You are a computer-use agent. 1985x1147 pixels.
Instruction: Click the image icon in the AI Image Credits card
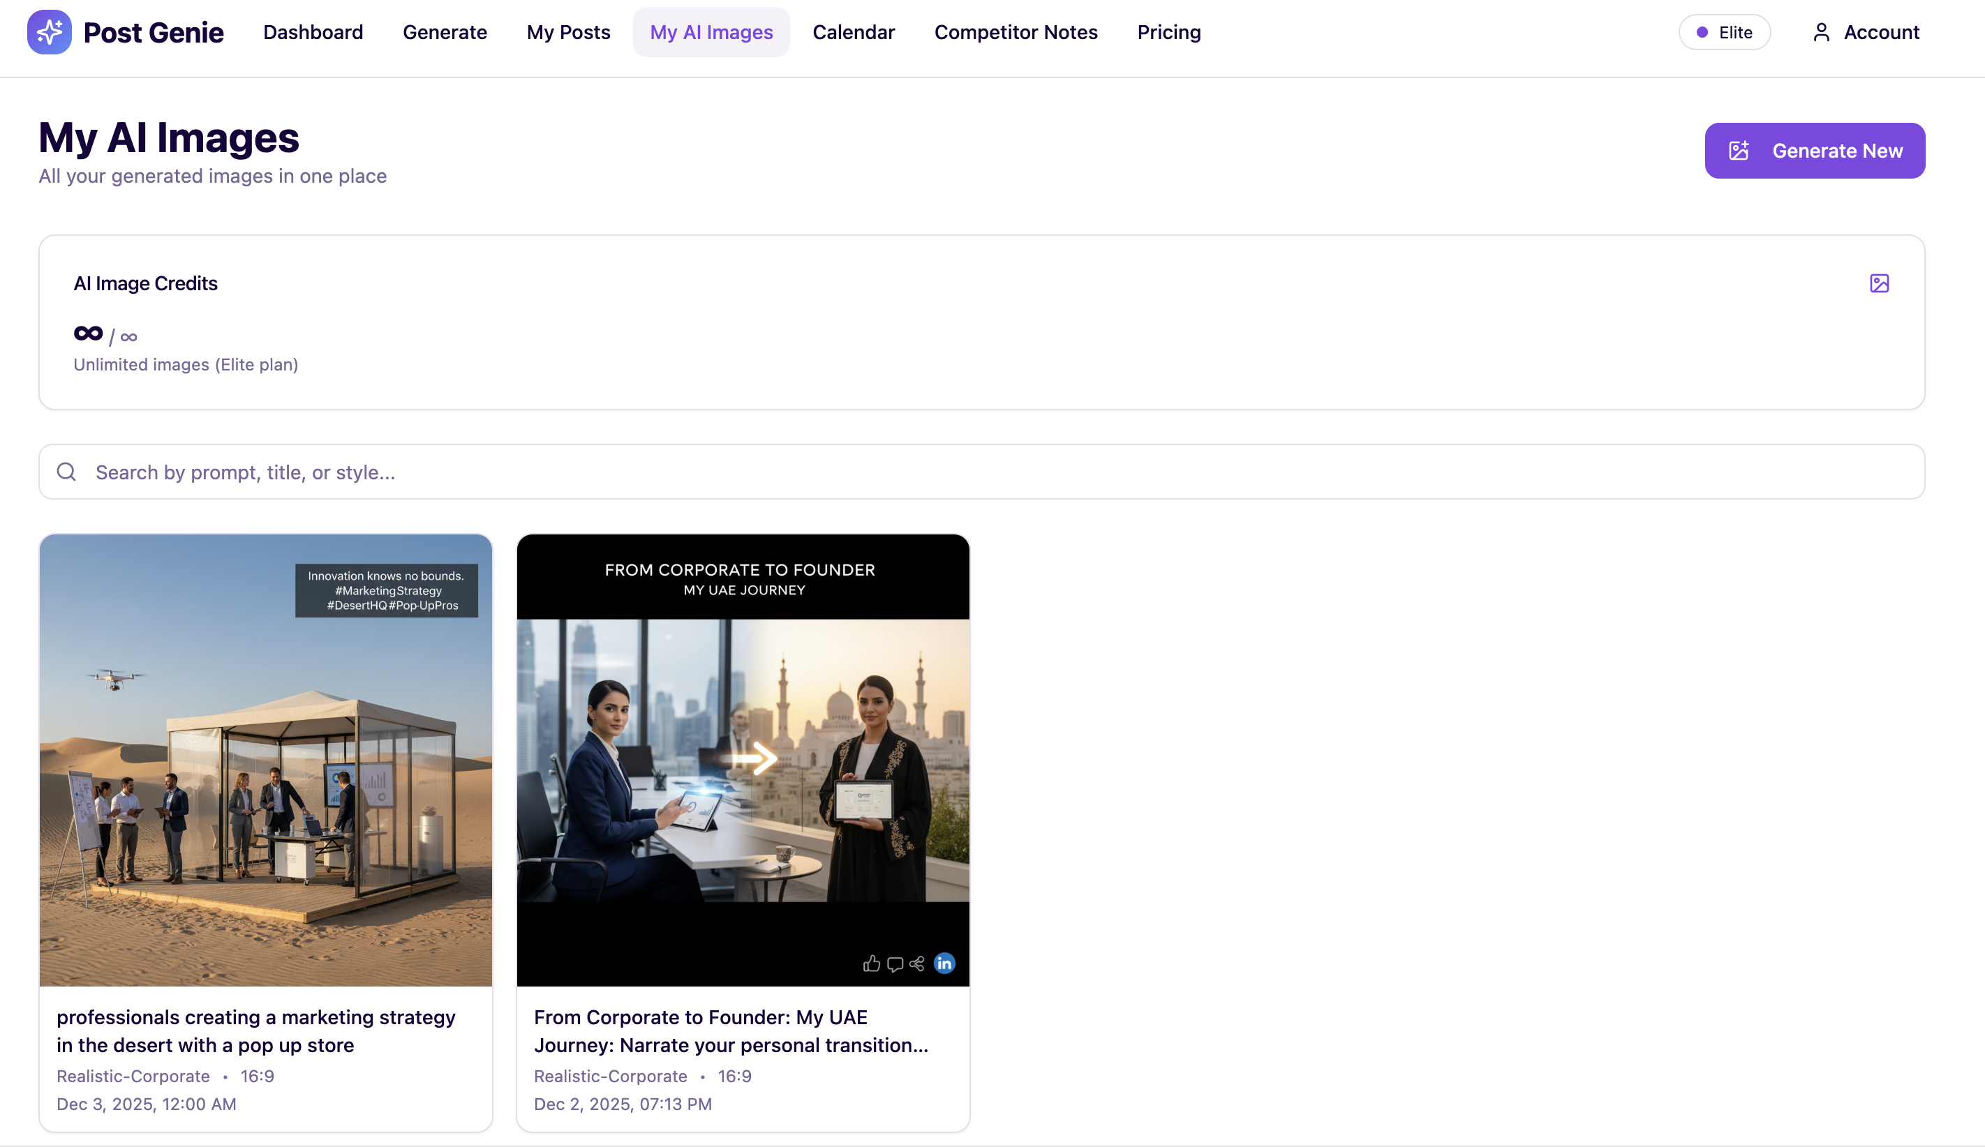click(x=1879, y=283)
